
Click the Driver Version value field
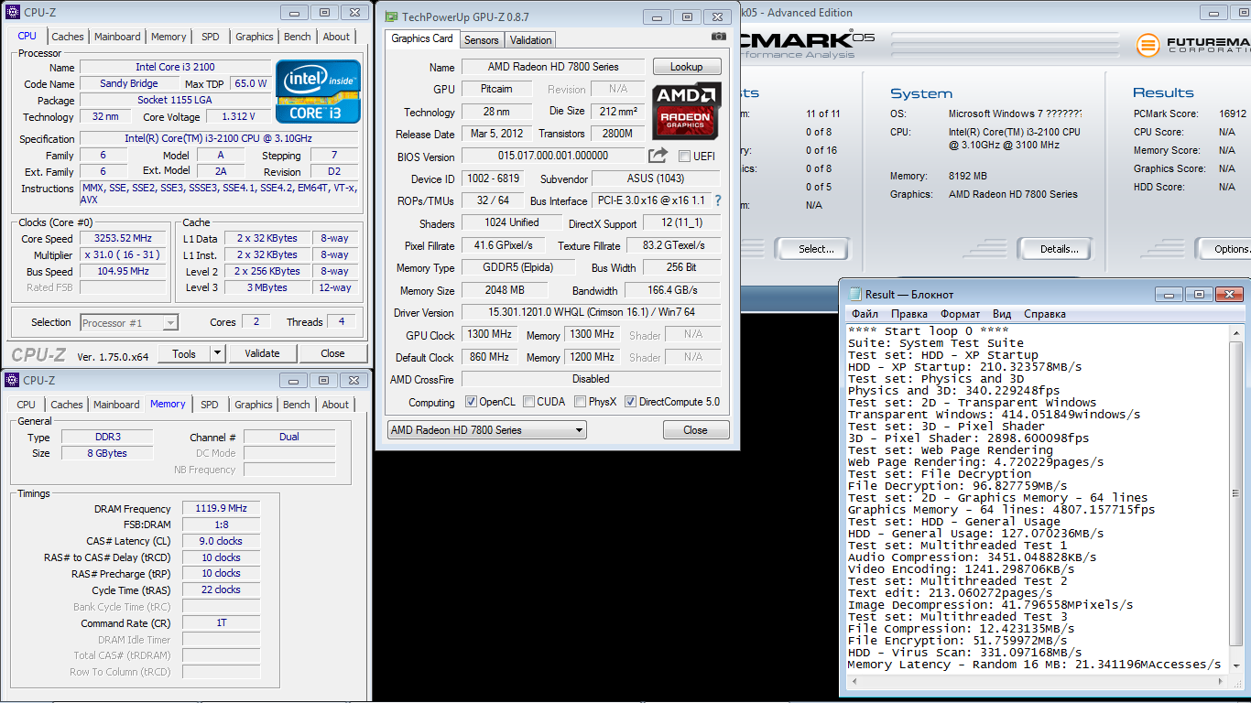click(591, 312)
